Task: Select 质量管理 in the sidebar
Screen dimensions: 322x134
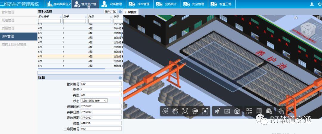Action: click(19, 28)
